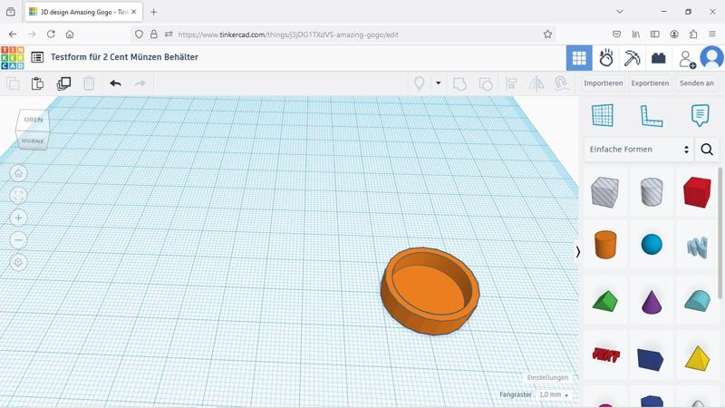725x408 pixels.
Task: Open the design list menu icon
Action: pyautogui.click(x=37, y=57)
